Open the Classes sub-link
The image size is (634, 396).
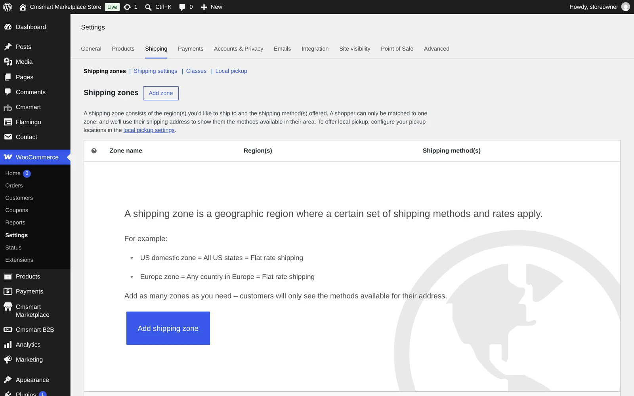[196, 71]
